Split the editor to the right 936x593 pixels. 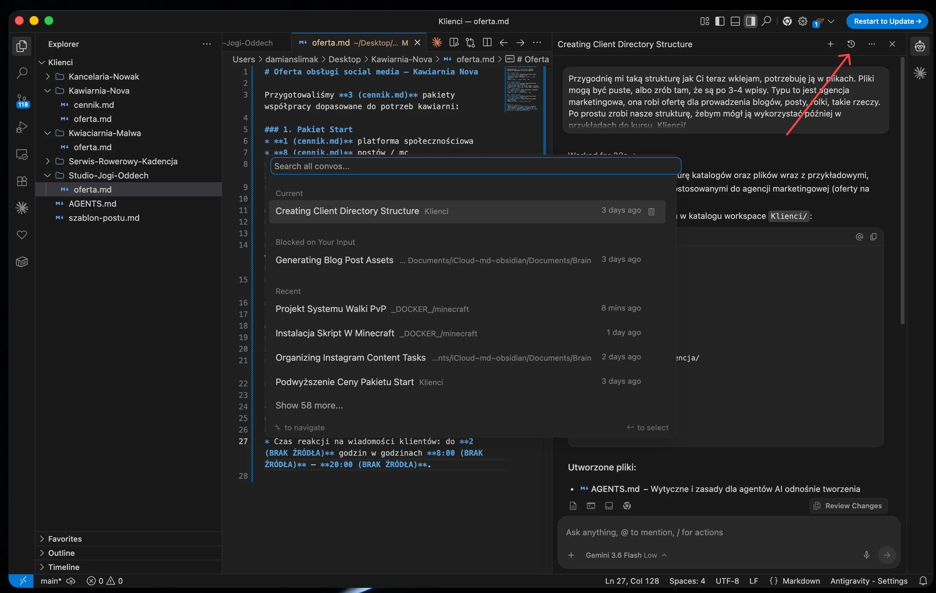point(487,43)
